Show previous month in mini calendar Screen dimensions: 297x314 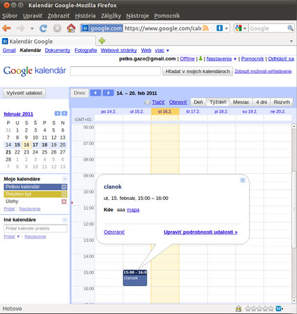click(x=57, y=113)
